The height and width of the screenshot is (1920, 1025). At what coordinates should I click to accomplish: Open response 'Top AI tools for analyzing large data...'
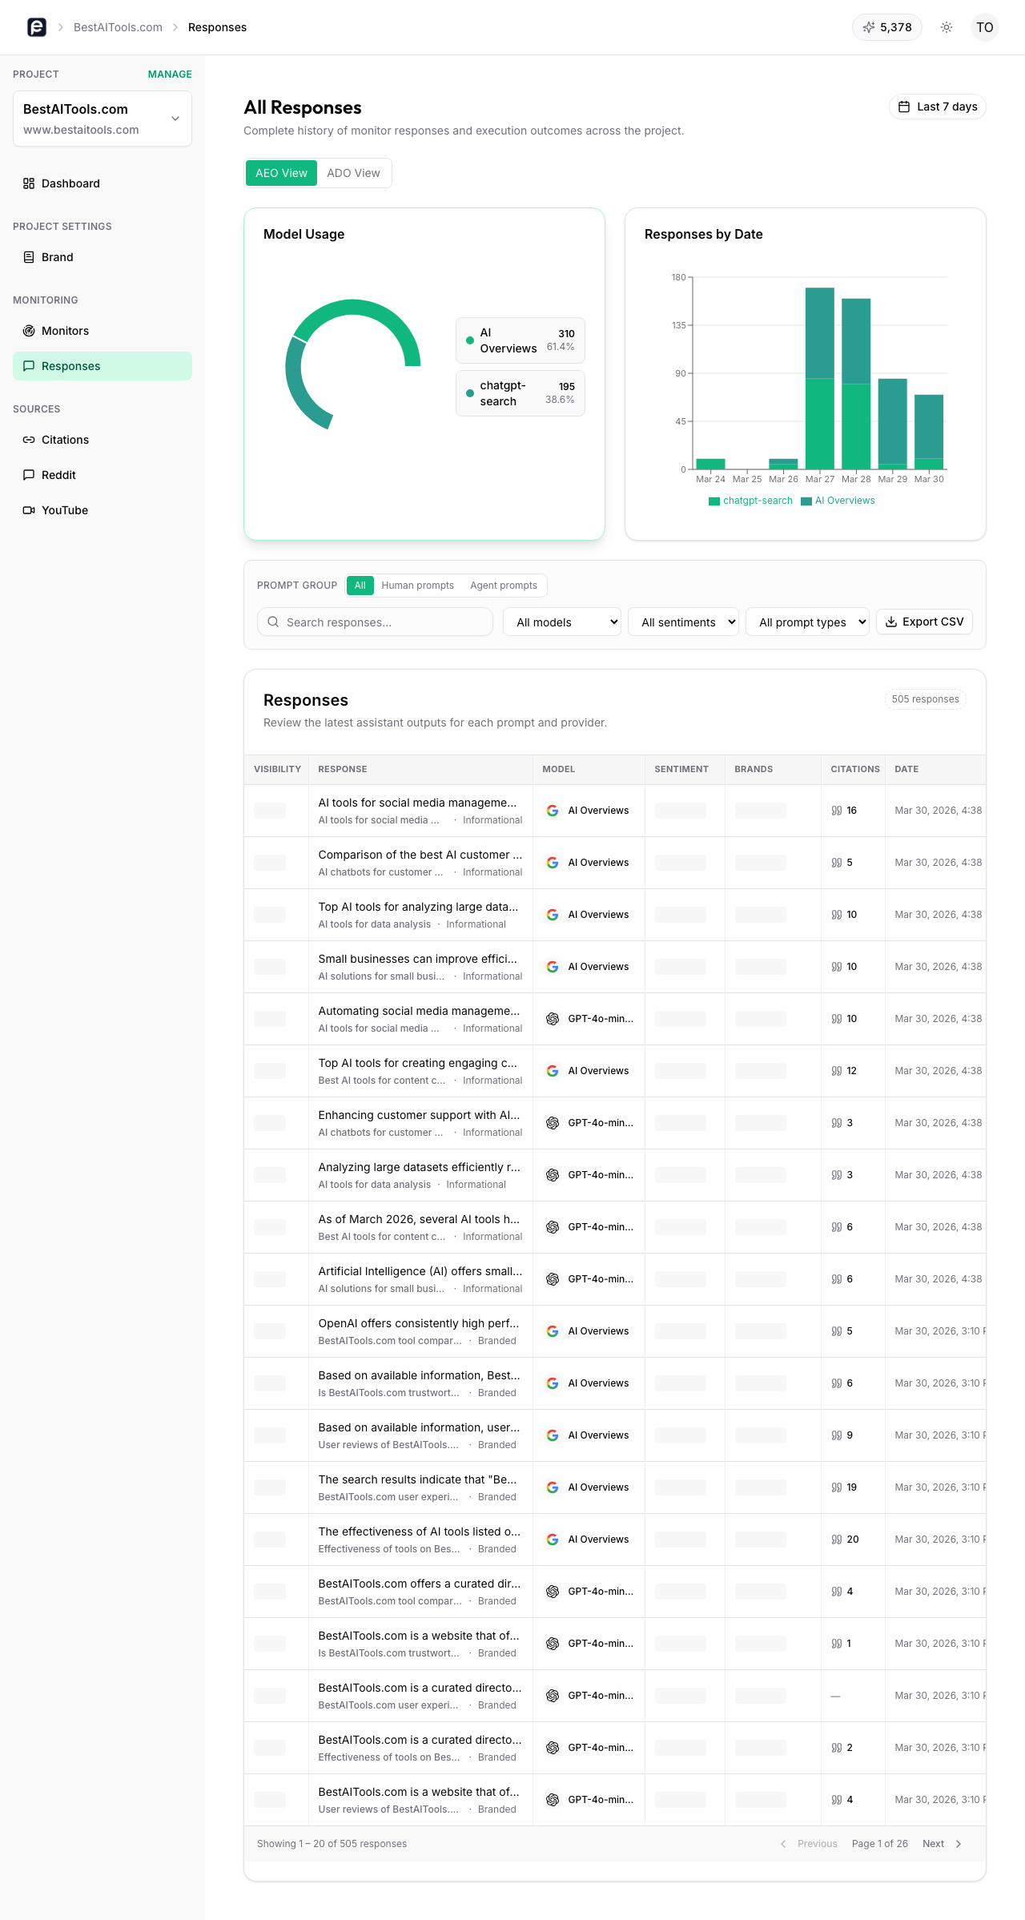click(x=418, y=907)
